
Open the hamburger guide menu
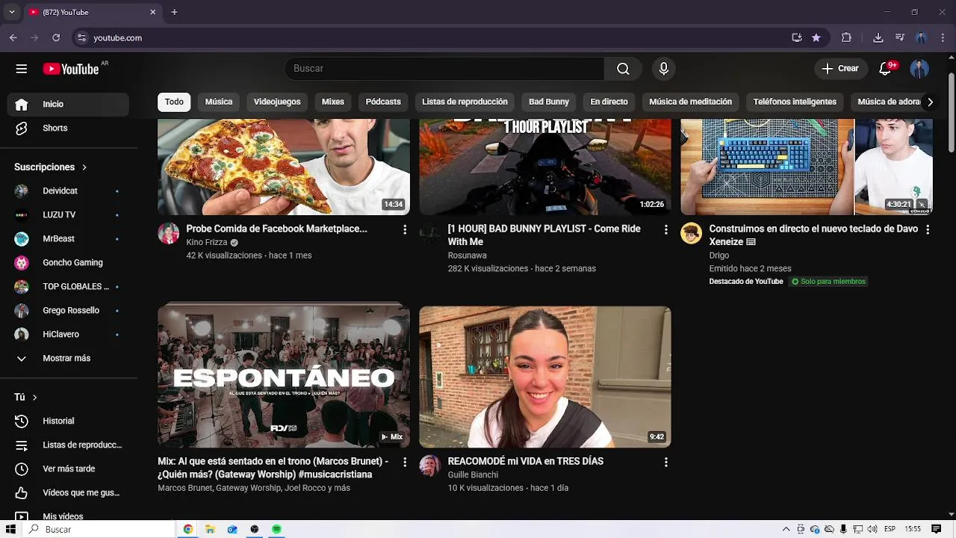click(x=22, y=69)
